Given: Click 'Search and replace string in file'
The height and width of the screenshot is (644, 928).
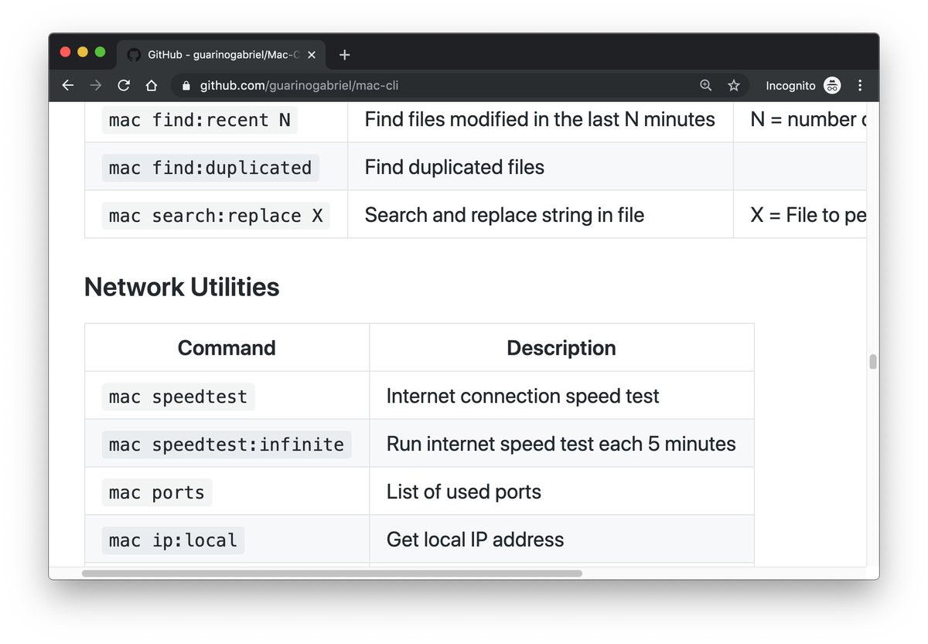Looking at the screenshot, I should pyautogui.click(x=504, y=216).
